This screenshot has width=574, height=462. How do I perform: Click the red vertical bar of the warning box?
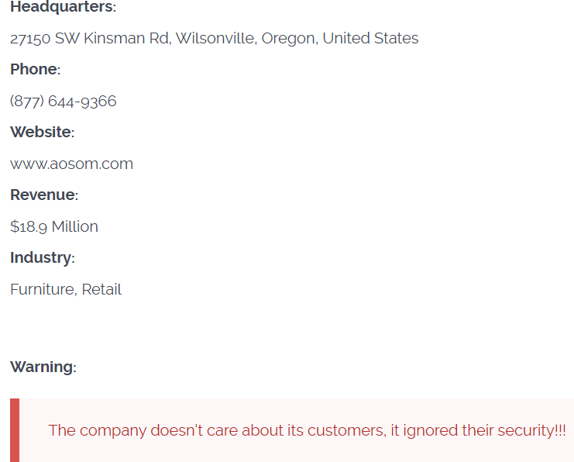[x=14, y=430]
